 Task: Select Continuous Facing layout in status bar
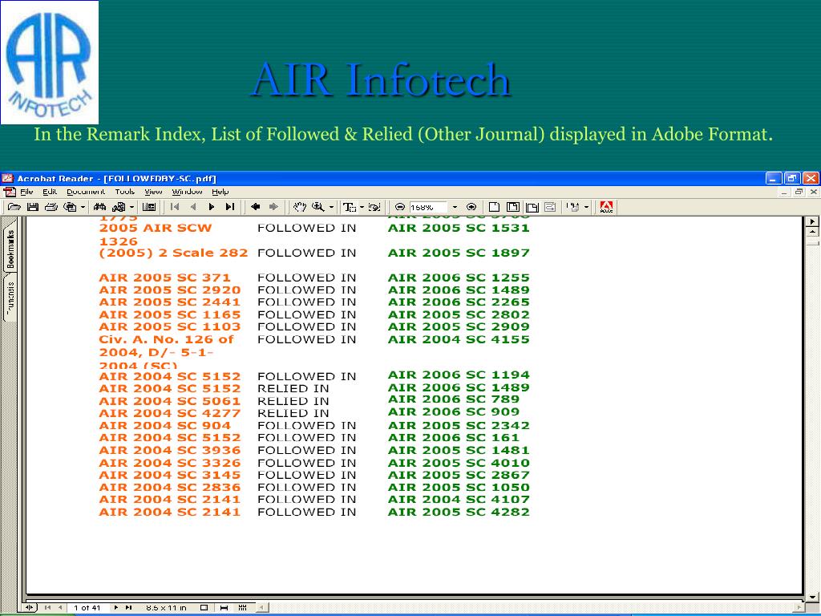pos(242,608)
